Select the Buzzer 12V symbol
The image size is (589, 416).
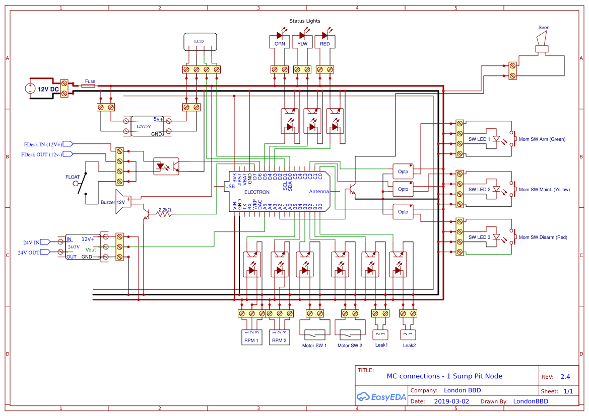coord(123,202)
